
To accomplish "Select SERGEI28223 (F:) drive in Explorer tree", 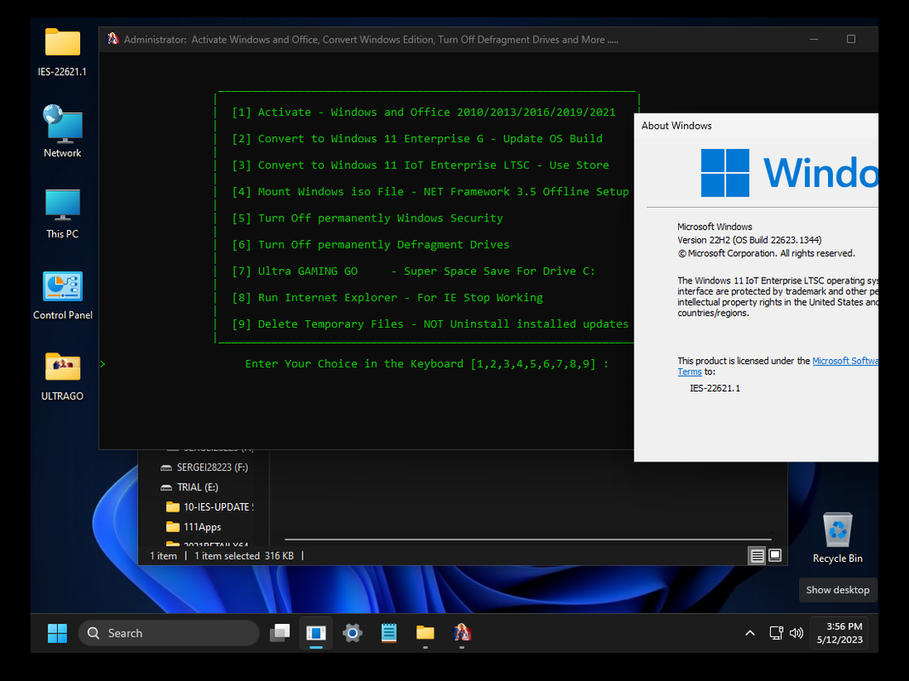I will click(204, 467).
